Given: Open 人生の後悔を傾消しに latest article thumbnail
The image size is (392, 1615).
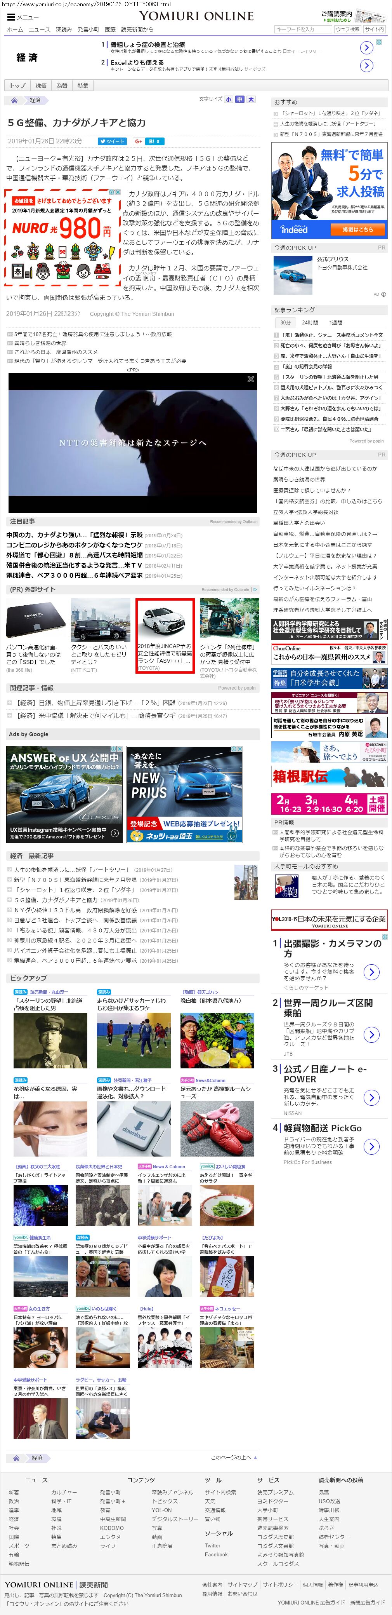Looking at the screenshot, I should point(245,882).
